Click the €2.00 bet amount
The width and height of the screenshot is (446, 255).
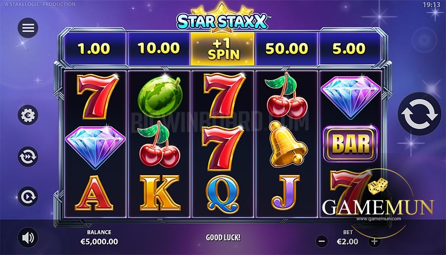tap(347, 242)
